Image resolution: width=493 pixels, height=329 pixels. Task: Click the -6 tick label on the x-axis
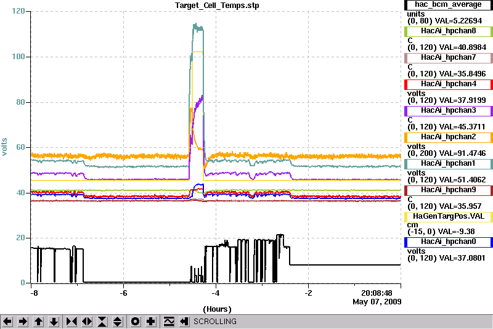[x=123, y=293]
